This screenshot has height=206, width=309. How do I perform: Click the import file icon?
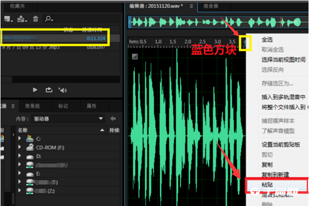pyautogui.click(x=22, y=19)
